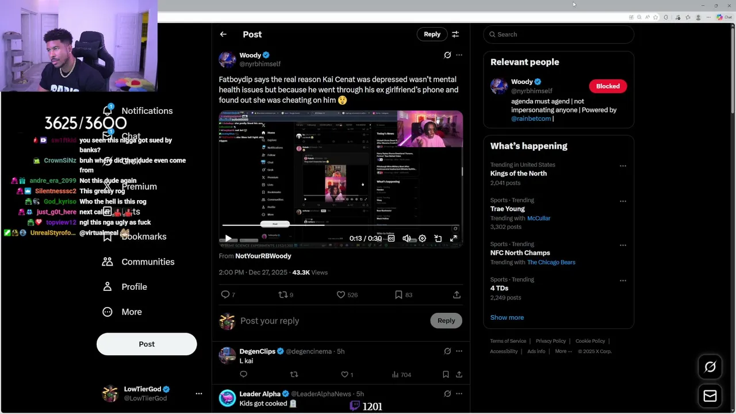Repost Woody's post via the retweet icon
This screenshot has height=414, width=736.
coord(283,294)
